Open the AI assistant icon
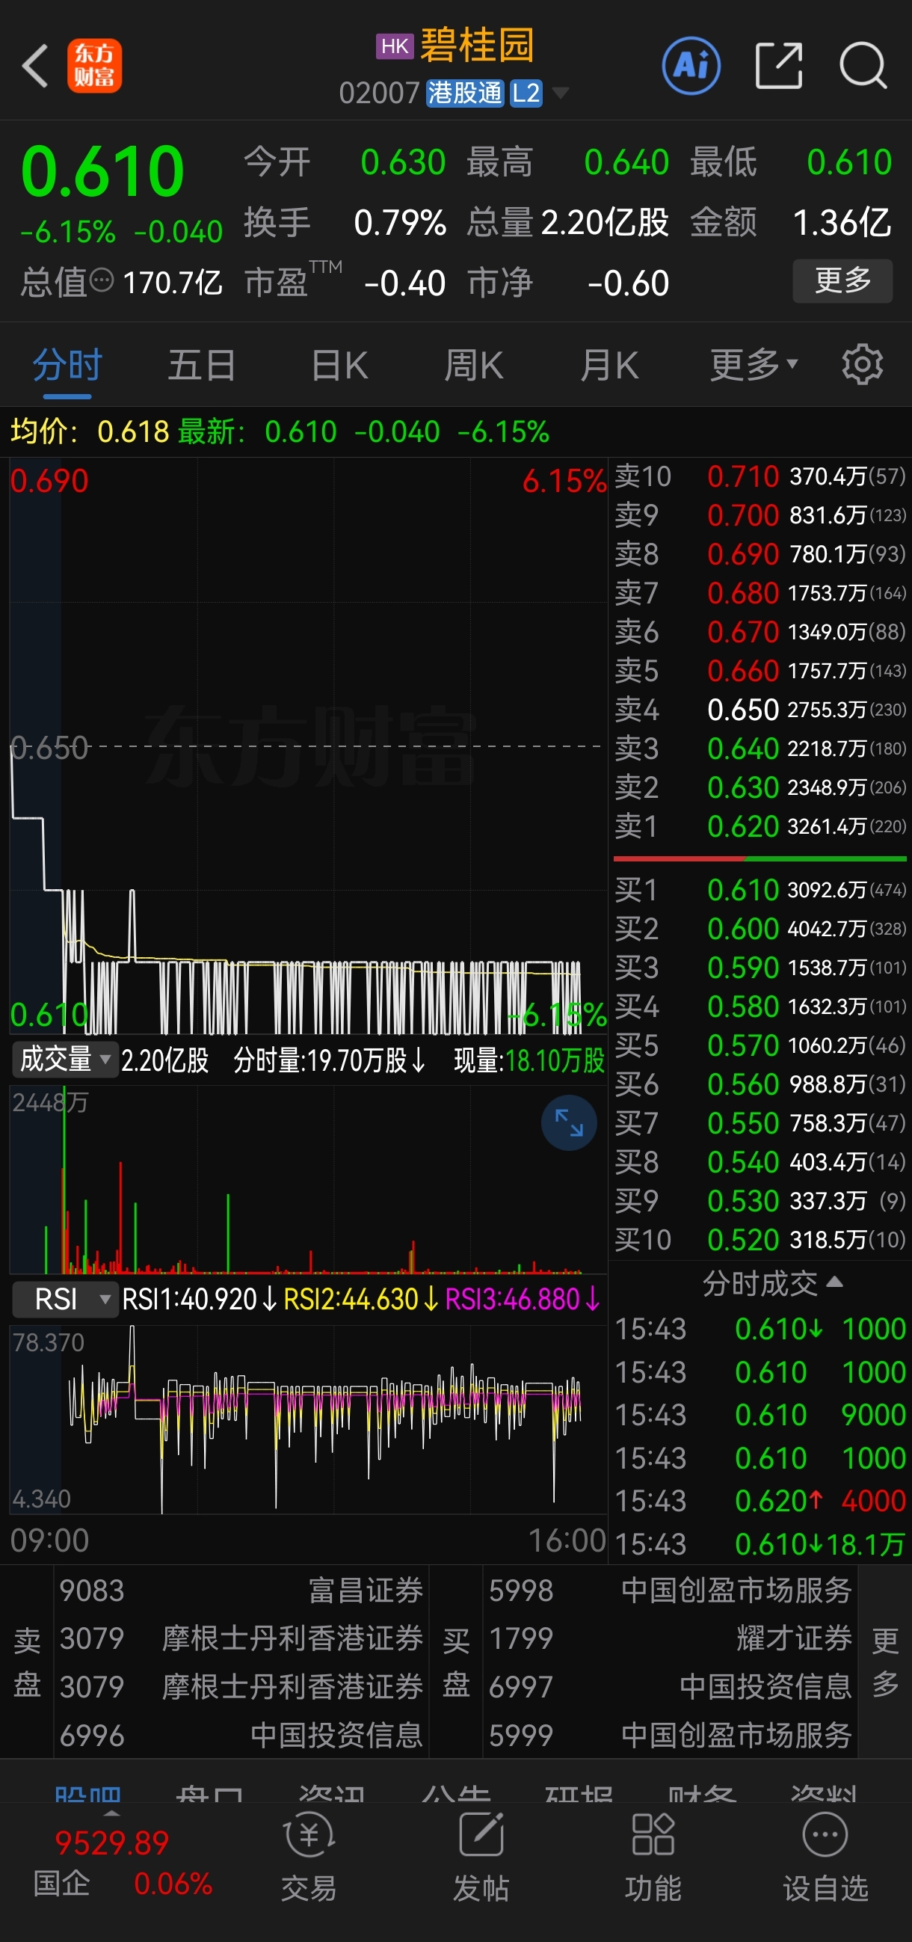Screen dimensions: 912x1942 pos(691,66)
